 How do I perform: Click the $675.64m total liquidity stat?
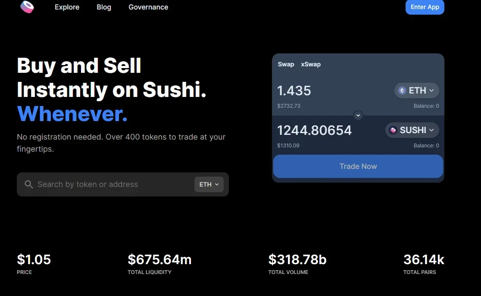159,260
